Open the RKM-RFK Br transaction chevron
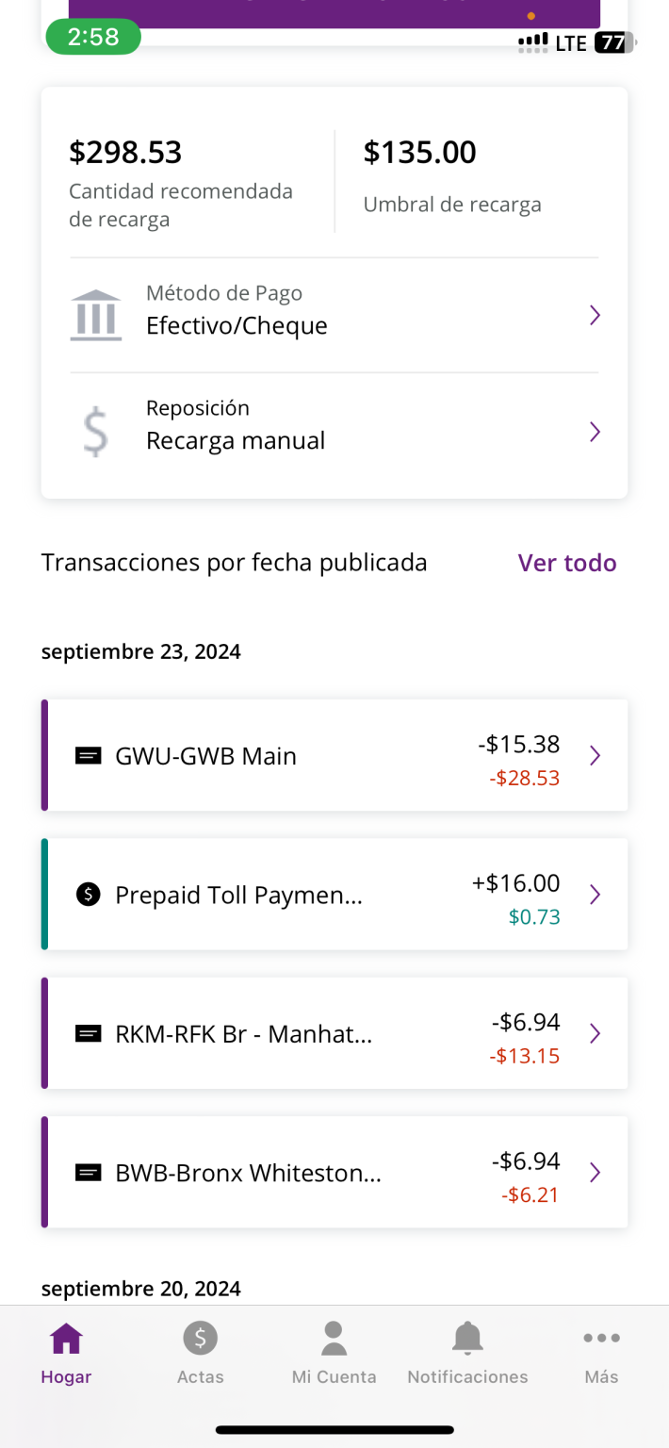This screenshot has width=669, height=1448. coord(595,1033)
